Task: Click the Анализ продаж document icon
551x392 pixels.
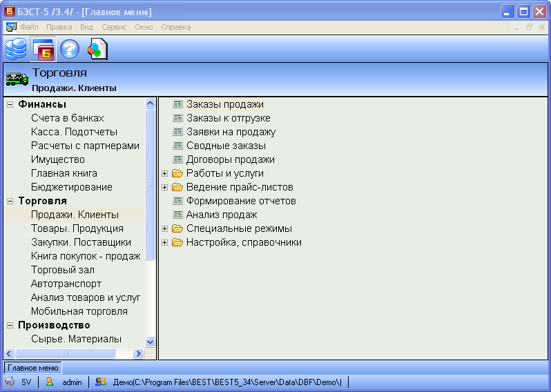Action: pos(177,215)
